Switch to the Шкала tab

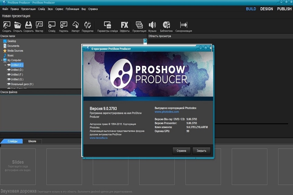coord(32,141)
